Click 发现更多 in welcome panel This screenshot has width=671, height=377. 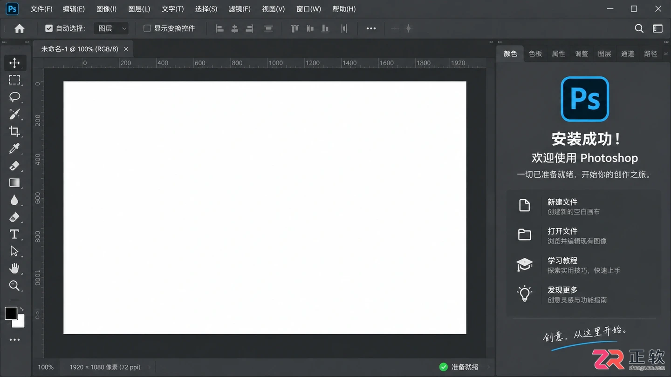tap(583, 294)
